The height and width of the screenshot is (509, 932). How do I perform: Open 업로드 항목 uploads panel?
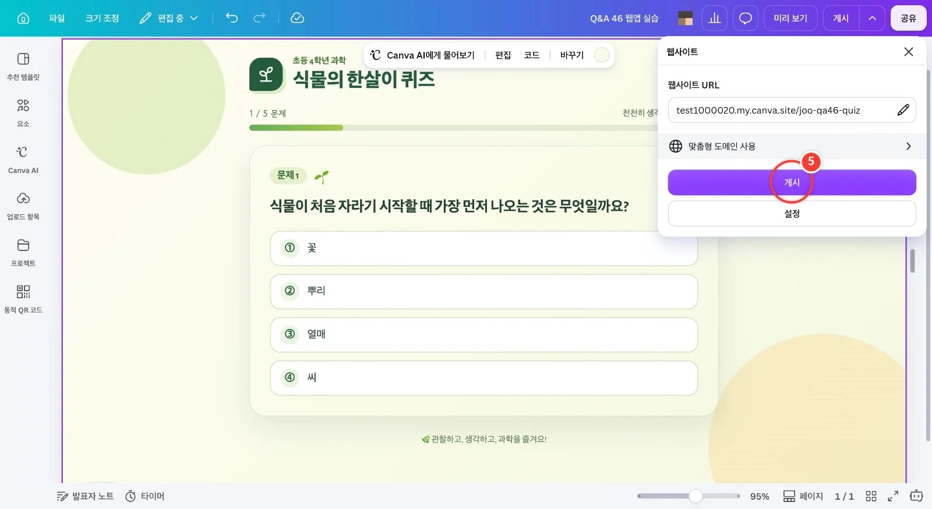(x=23, y=206)
